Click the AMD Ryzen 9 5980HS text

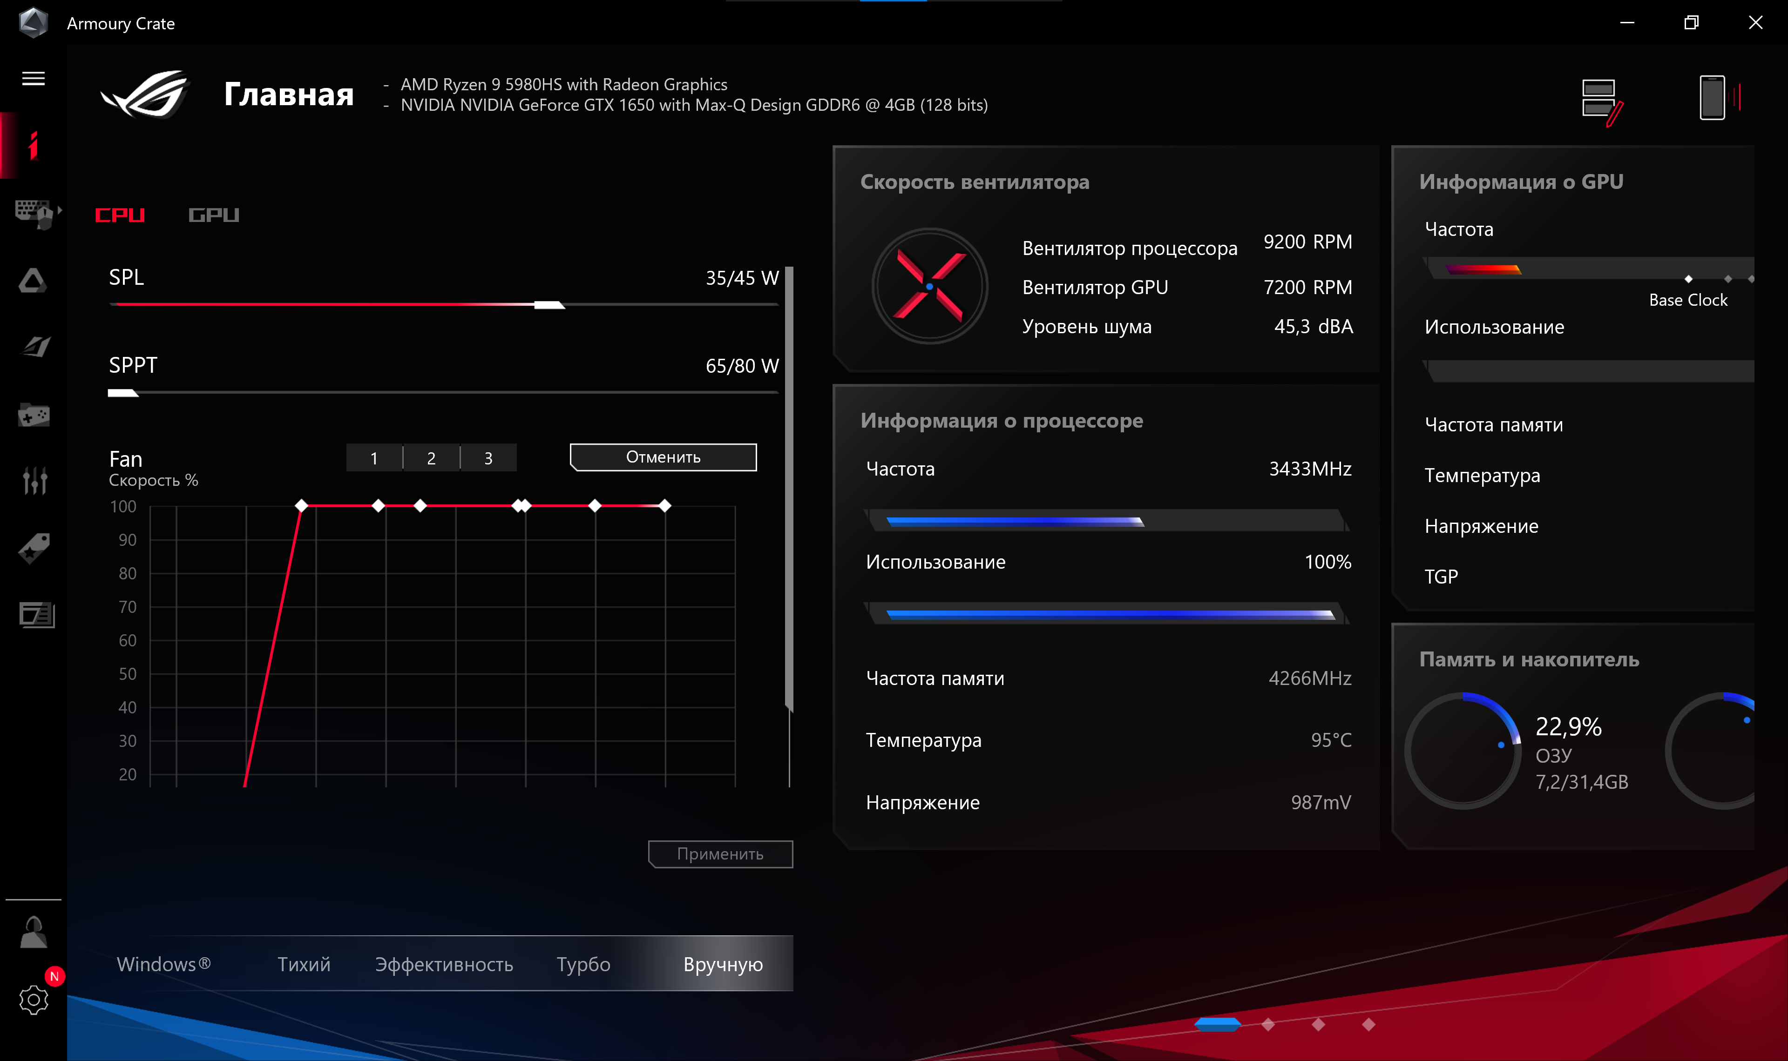coord(563,84)
